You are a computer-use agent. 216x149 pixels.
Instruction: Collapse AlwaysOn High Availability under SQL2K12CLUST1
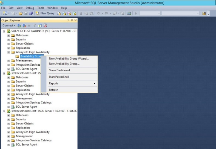tap(8, 52)
